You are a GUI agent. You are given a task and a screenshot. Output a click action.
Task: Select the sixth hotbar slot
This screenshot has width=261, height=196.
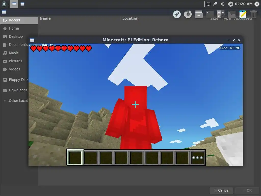tap(152, 158)
